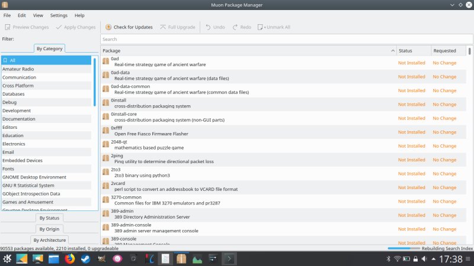
Task: Click the Bluetooth tray icon
Action: (x=389, y=259)
